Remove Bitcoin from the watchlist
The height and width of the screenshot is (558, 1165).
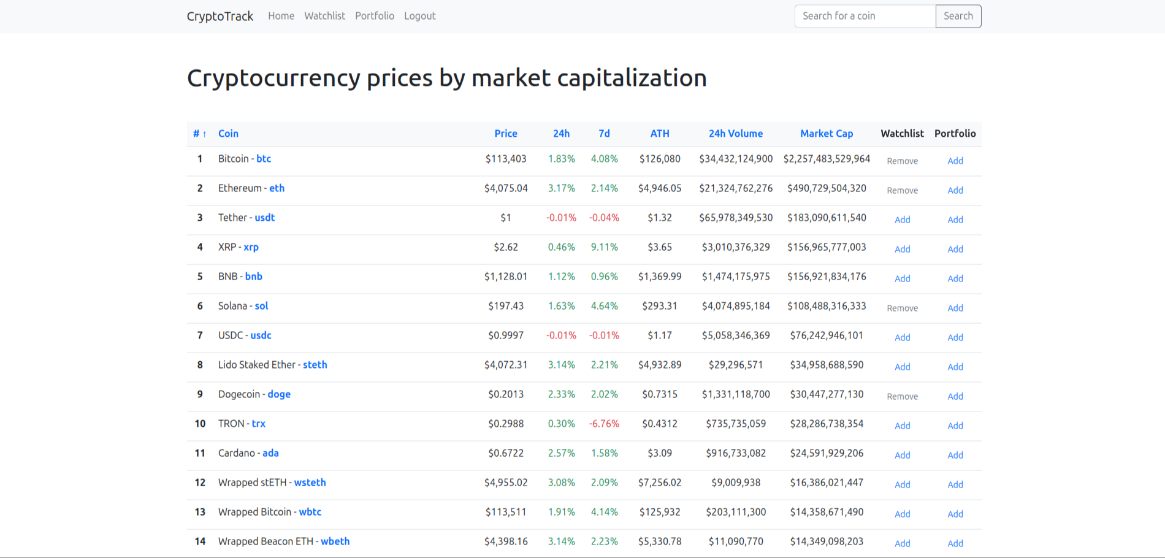pos(902,161)
